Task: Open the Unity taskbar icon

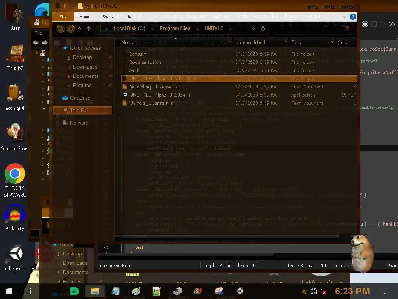Action: (x=239, y=291)
